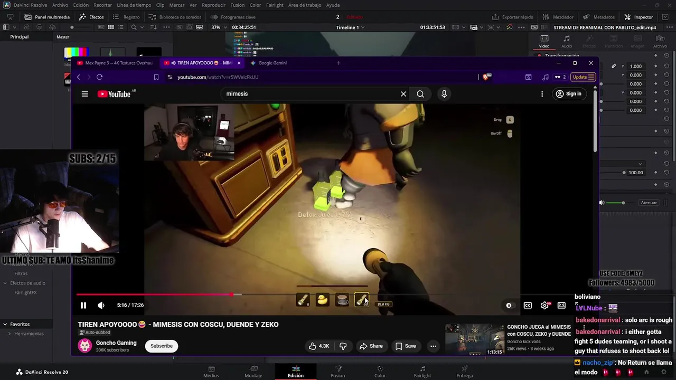
Task: Open the Línea de tiempo menu
Action: tap(134, 5)
